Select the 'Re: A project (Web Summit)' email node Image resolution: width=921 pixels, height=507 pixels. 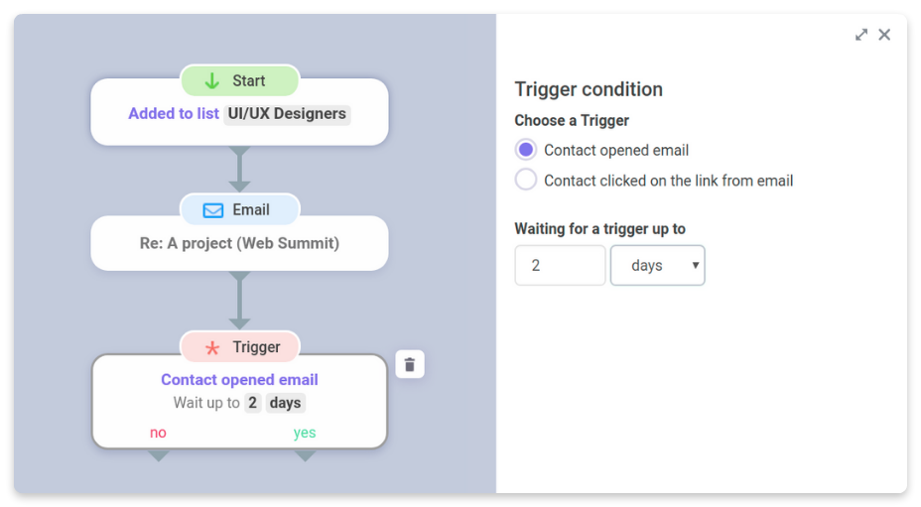pyautogui.click(x=239, y=243)
